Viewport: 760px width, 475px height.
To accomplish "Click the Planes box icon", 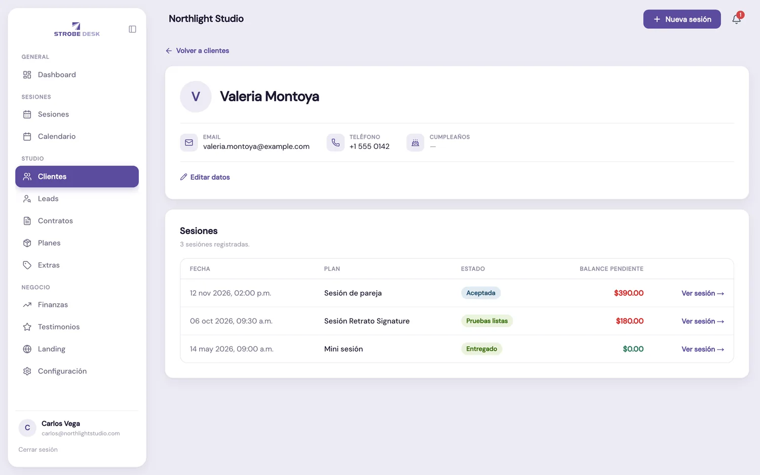I will (27, 243).
